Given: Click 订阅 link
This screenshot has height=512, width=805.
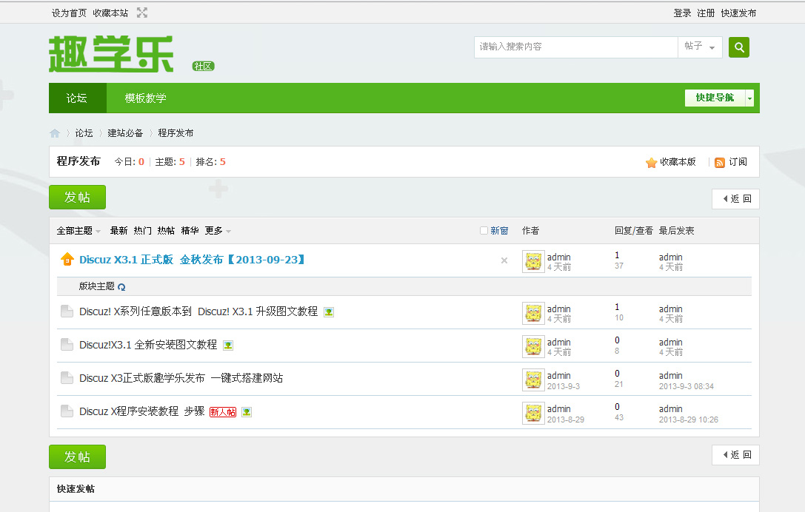Looking at the screenshot, I should 738,162.
